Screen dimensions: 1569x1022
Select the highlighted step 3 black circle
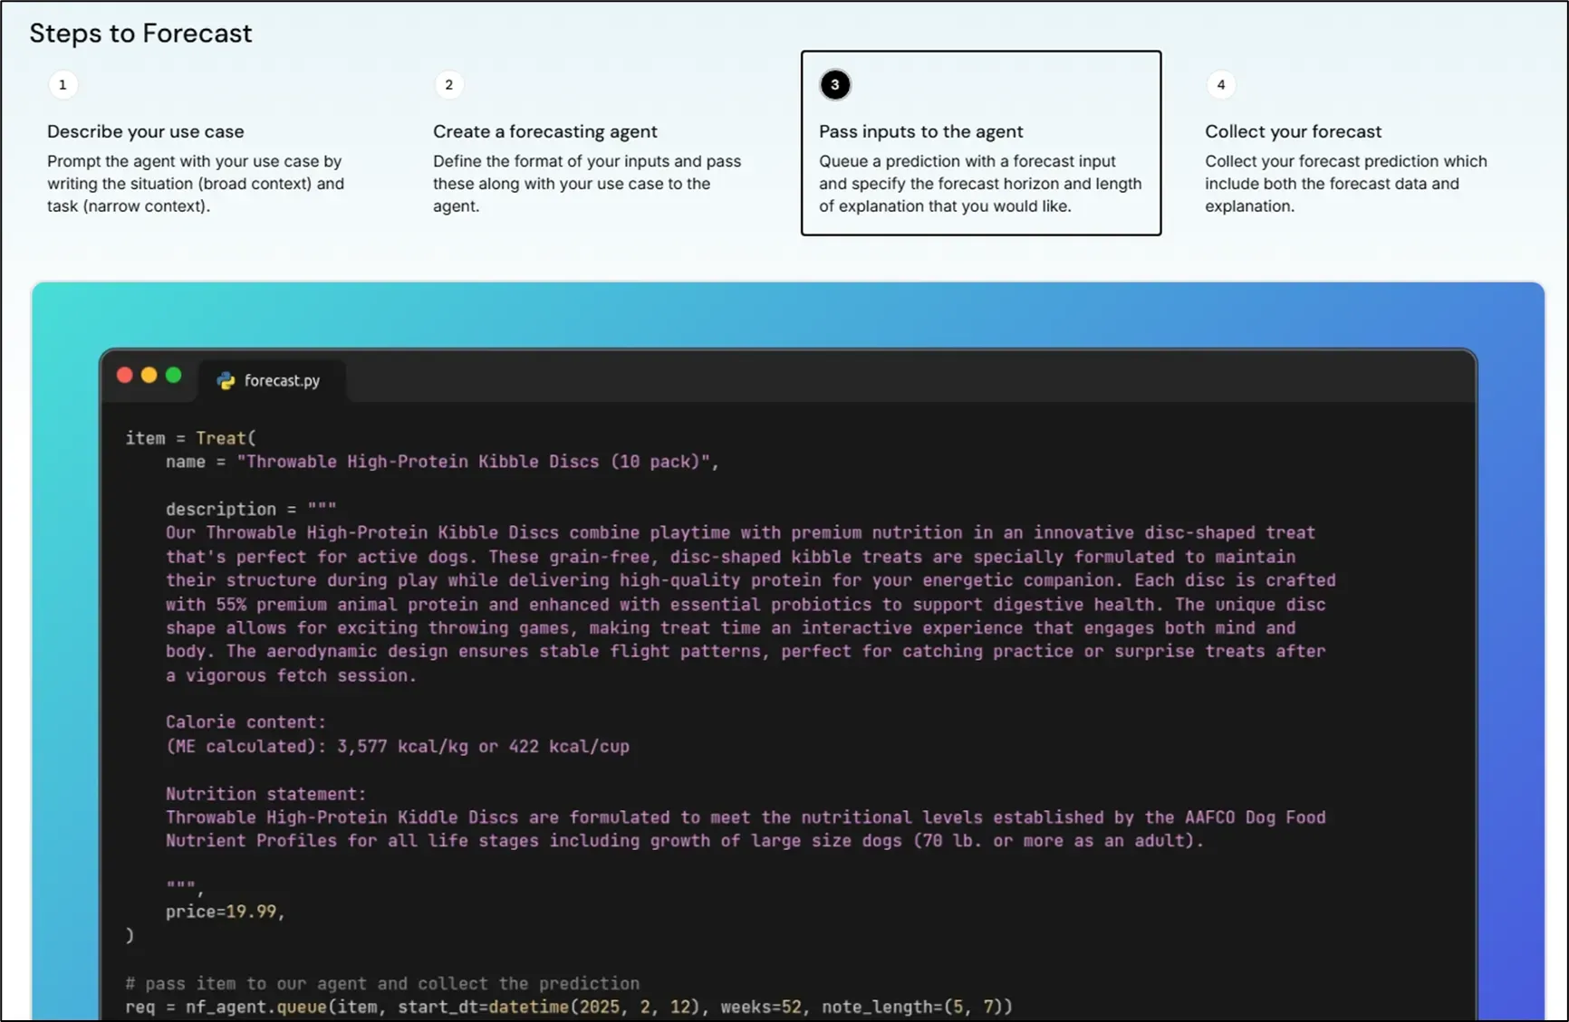click(834, 85)
